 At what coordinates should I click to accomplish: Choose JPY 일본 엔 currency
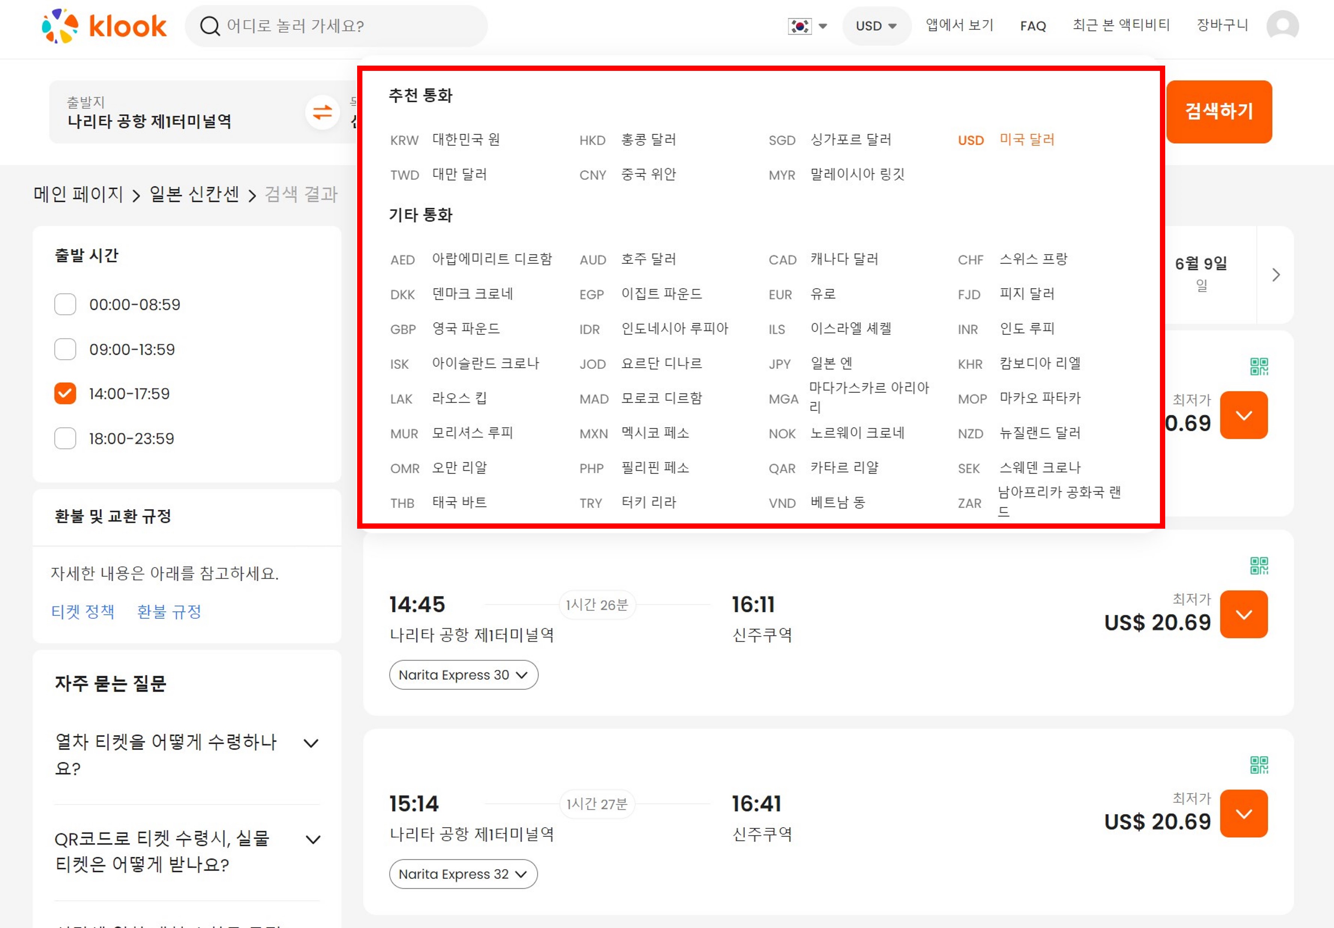(811, 364)
